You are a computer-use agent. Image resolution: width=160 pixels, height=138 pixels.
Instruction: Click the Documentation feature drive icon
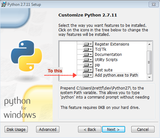point(86,55)
